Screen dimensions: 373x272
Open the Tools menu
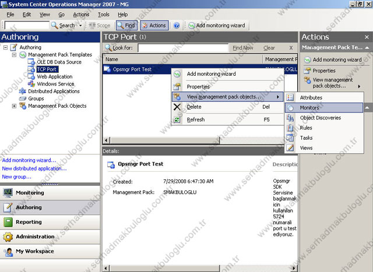(x=104, y=15)
